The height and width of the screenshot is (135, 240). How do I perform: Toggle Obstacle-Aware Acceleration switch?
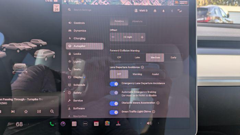[114, 103]
